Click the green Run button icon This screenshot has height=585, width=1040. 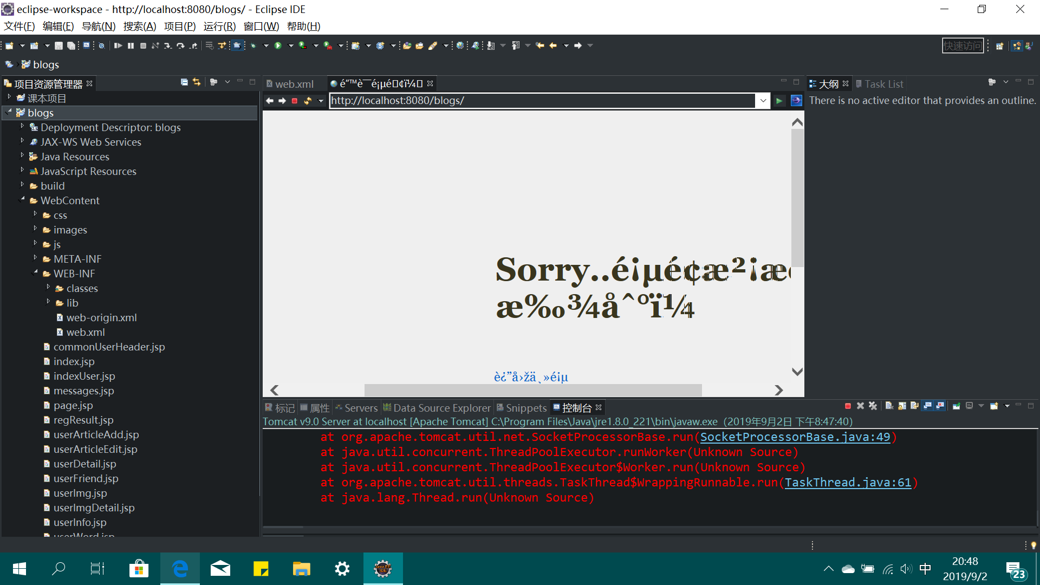(278, 46)
